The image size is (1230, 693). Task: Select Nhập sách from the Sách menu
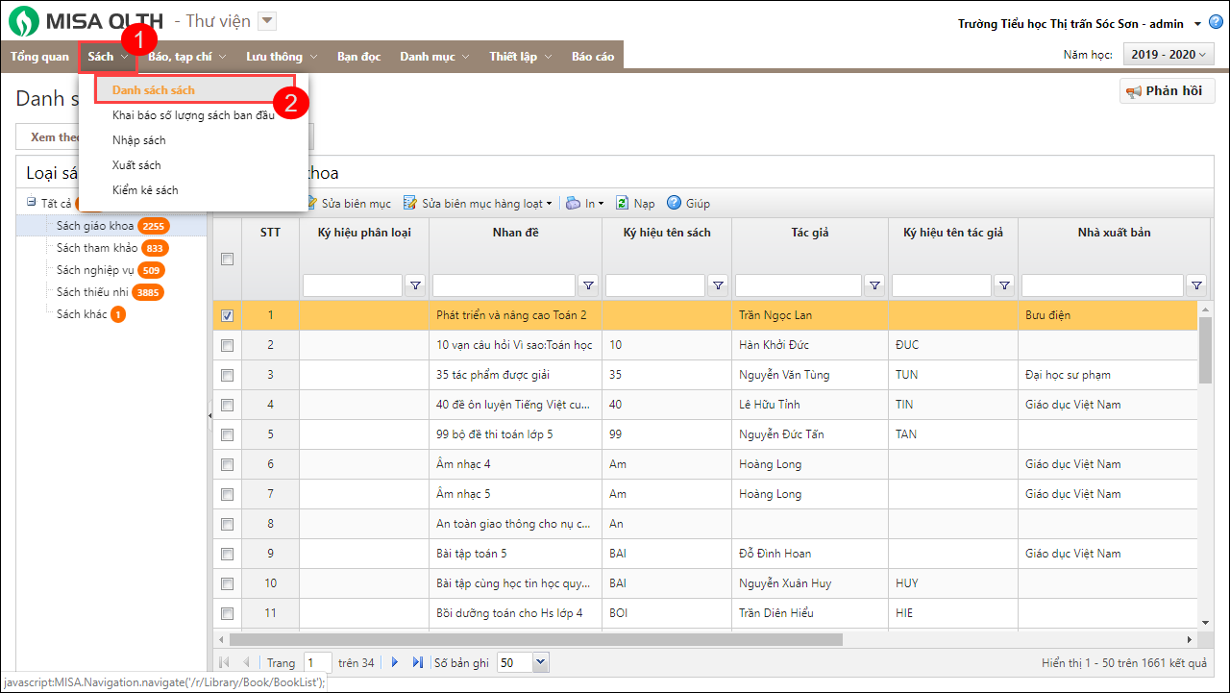click(139, 140)
